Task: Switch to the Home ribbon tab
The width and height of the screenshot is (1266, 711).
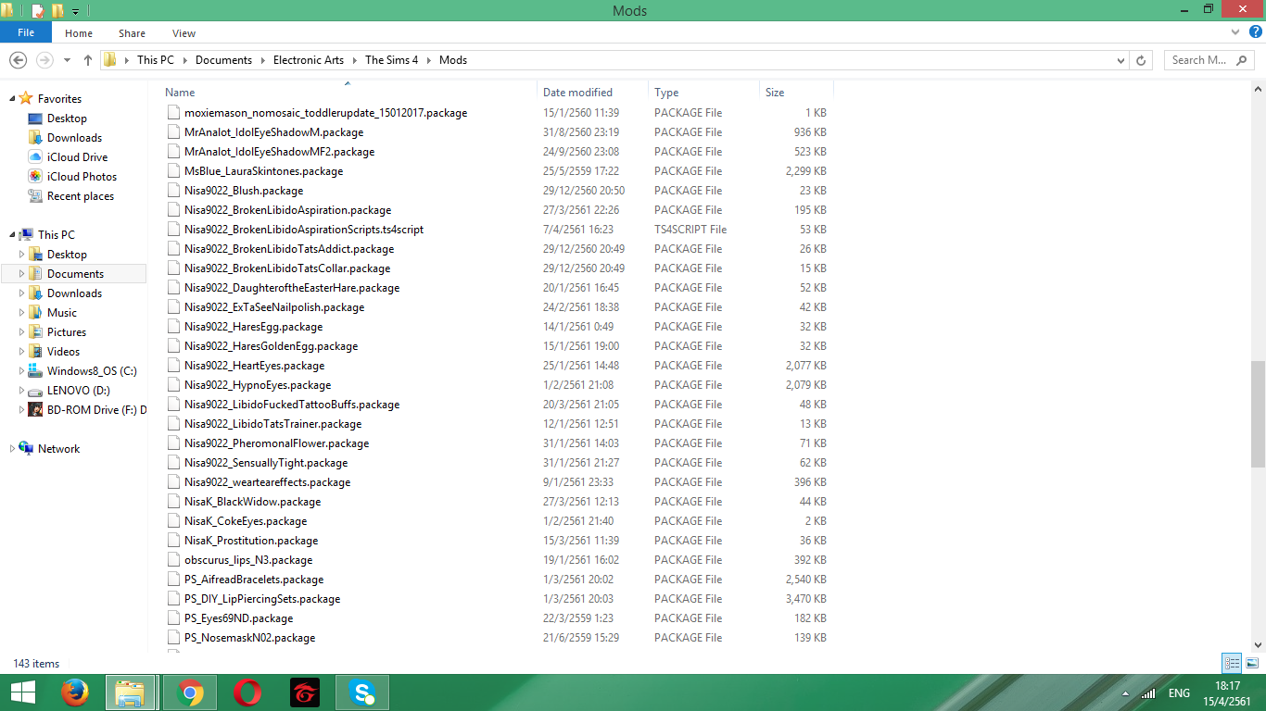Action: tap(79, 33)
